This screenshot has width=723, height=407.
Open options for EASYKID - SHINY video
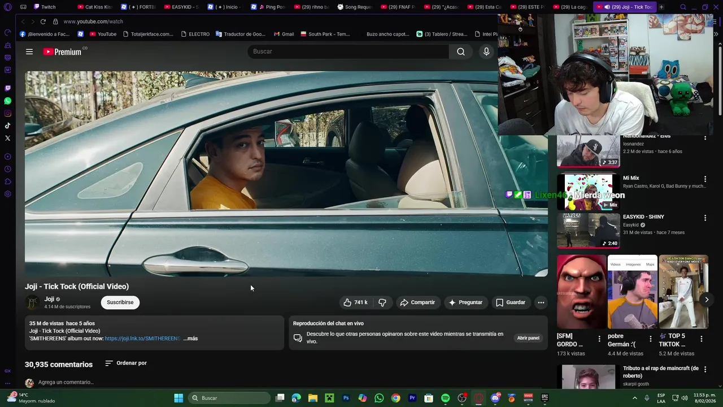pos(705,218)
